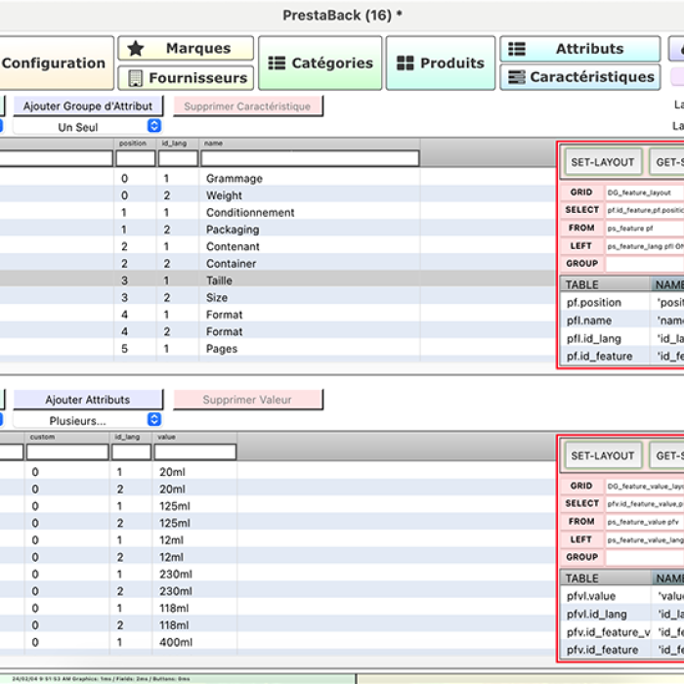Image resolution: width=684 pixels, height=684 pixels.
Task: Click the Caractéristiques icon
Action: pyautogui.click(x=517, y=77)
